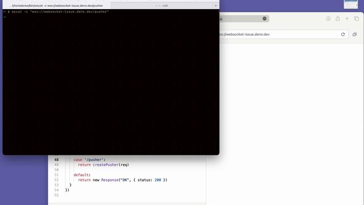The image size is (364, 205).
Task: Click line number 55 in editor gutter
Action: (x=56, y=195)
